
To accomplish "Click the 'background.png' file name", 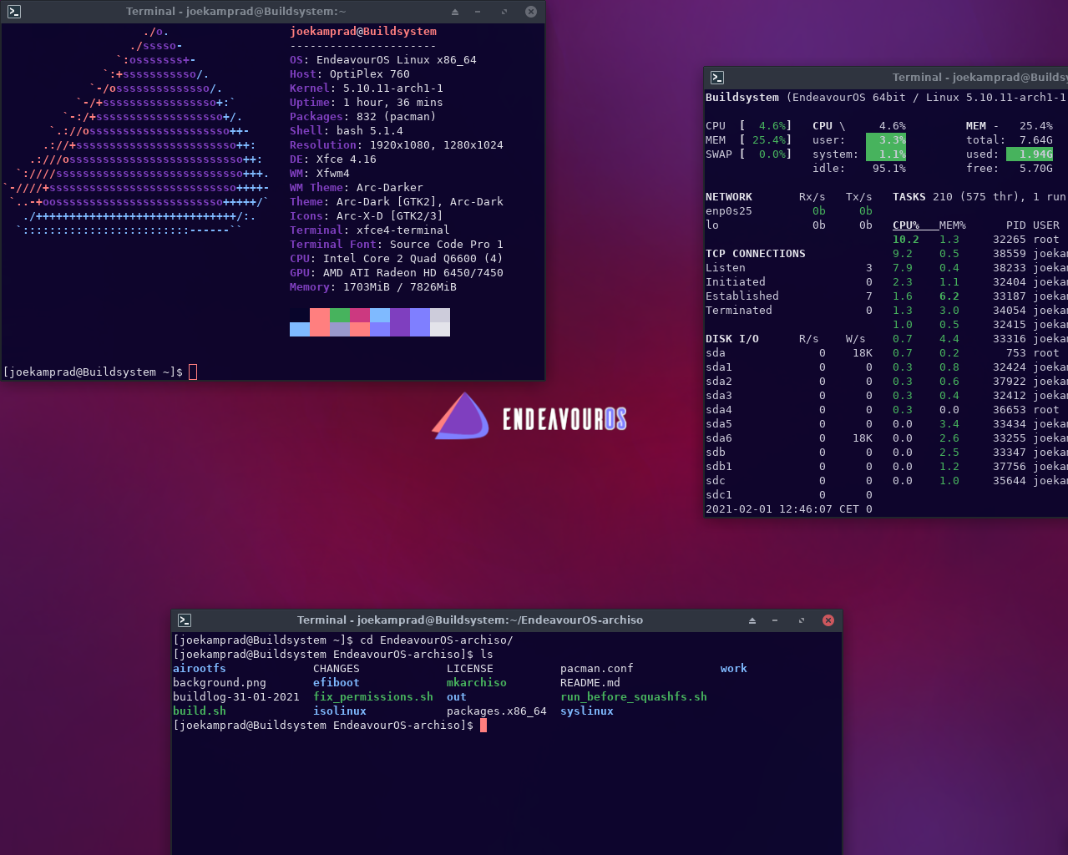I will (x=220, y=682).
